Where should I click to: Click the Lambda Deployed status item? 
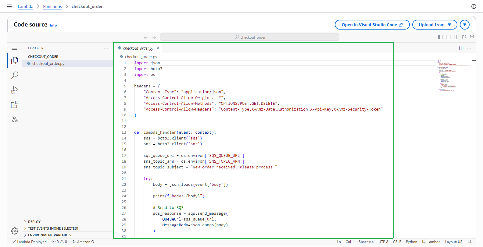[x=29, y=242]
